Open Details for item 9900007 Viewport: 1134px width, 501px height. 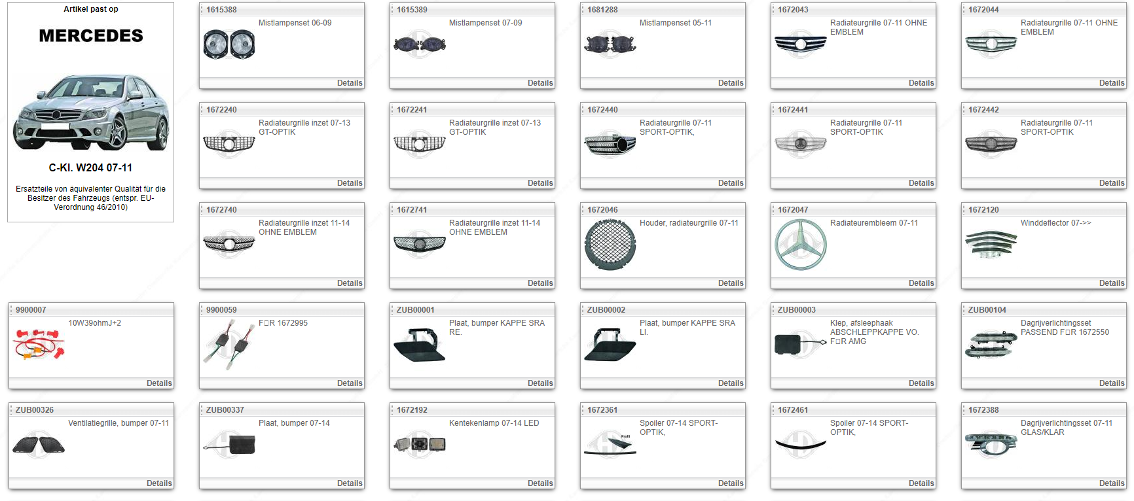pos(159,383)
